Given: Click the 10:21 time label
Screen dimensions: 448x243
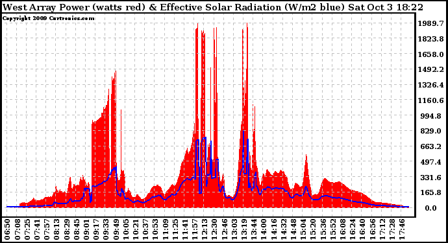Looking at the screenshot, I should (x=136, y=229).
